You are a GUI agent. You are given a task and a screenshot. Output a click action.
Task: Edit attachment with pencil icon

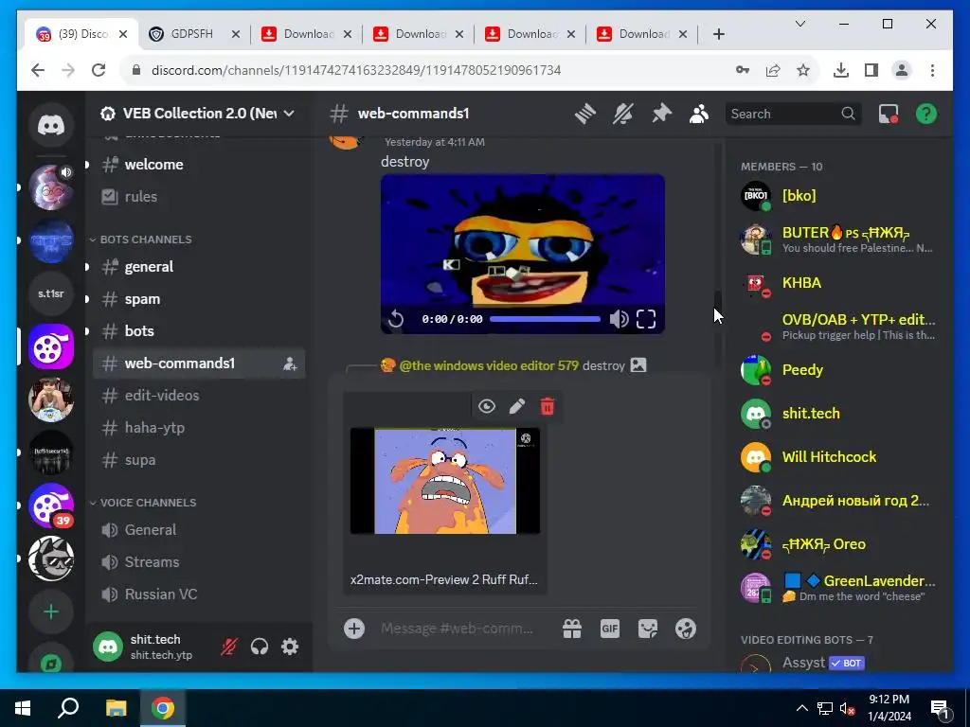[x=517, y=406]
